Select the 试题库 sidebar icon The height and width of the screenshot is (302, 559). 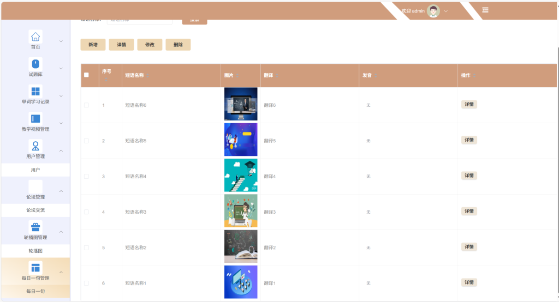coord(35,64)
